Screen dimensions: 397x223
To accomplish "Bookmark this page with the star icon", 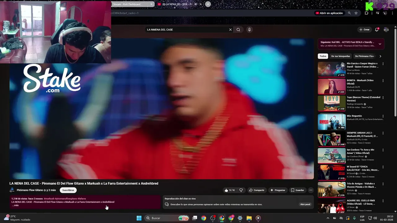I will pyautogui.click(x=356, y=13).
